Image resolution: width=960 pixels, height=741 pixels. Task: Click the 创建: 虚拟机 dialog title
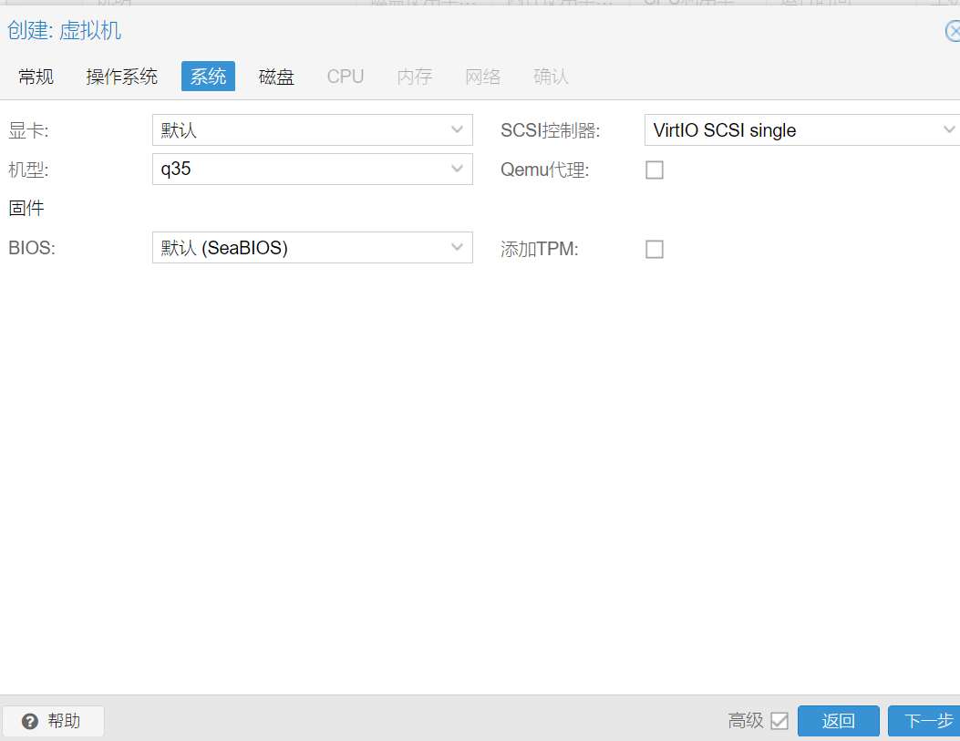click(65, 31)
